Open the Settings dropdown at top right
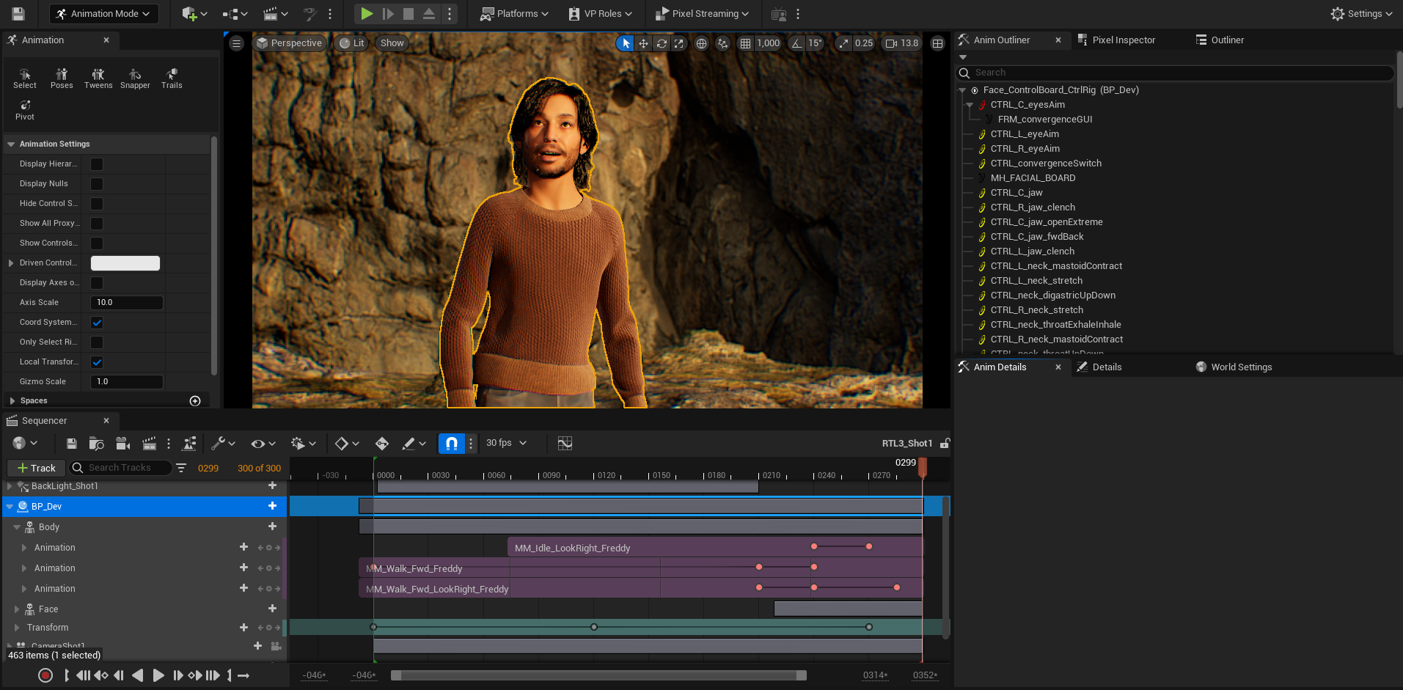The image size is (1403, 690). pyautogui.click(x=1362, y=13)
